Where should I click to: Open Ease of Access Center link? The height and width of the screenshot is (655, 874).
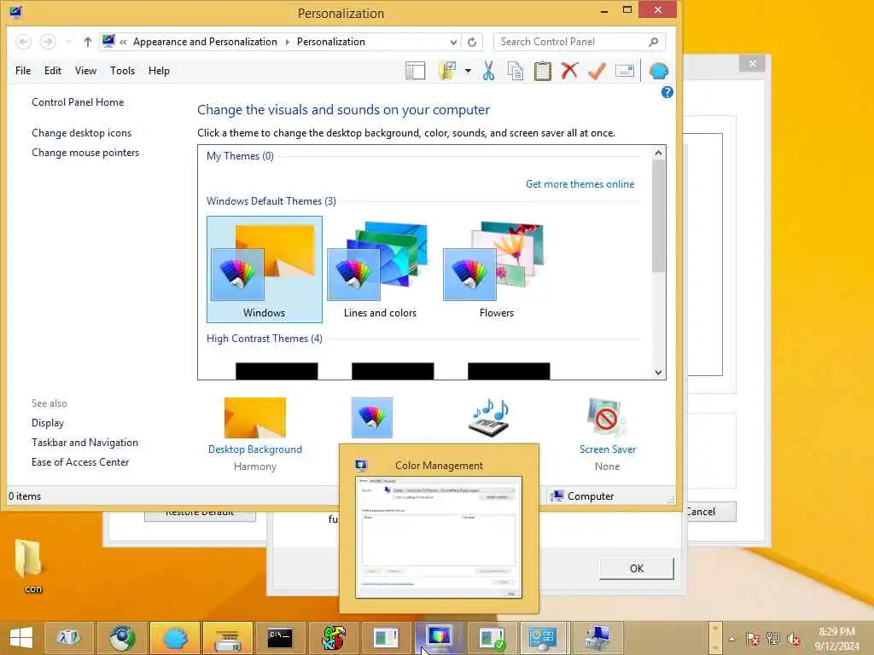click(80, 461)
